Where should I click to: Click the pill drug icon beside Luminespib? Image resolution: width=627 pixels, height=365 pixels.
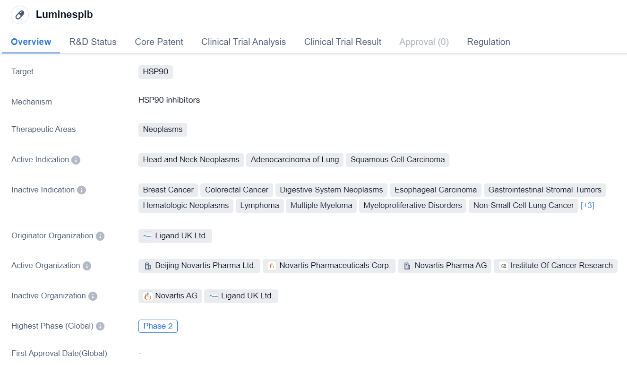[x=20, y=15]
